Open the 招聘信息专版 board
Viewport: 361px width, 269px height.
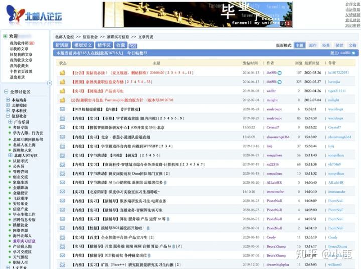click(24, 220)
